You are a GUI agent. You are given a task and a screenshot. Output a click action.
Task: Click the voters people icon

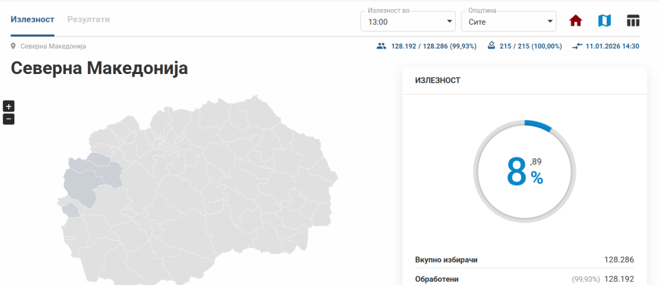pos(382,47)
